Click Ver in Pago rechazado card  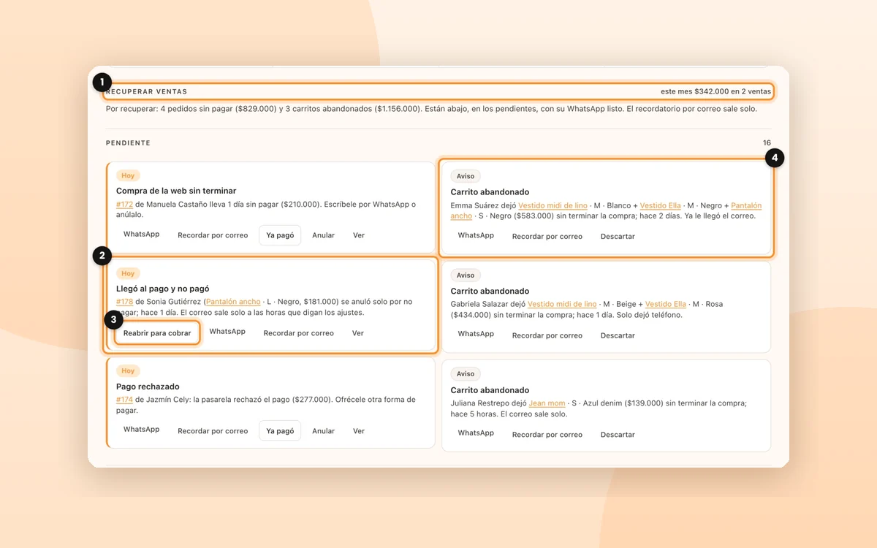tap(359, 431)
